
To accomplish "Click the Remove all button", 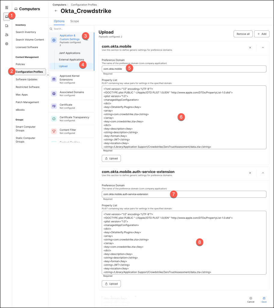I will click(x=243, y=34).
